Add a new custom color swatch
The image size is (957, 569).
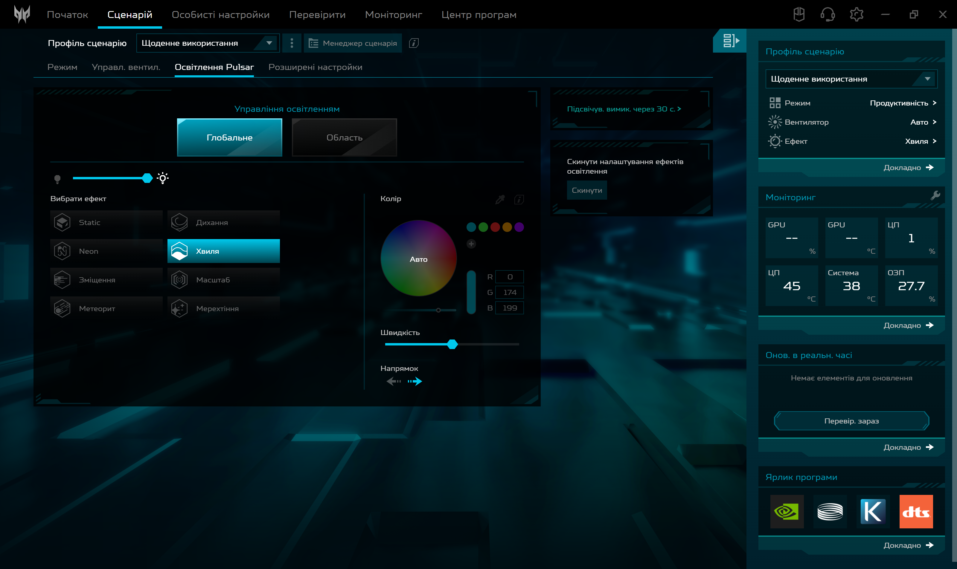tap(471, 244)
